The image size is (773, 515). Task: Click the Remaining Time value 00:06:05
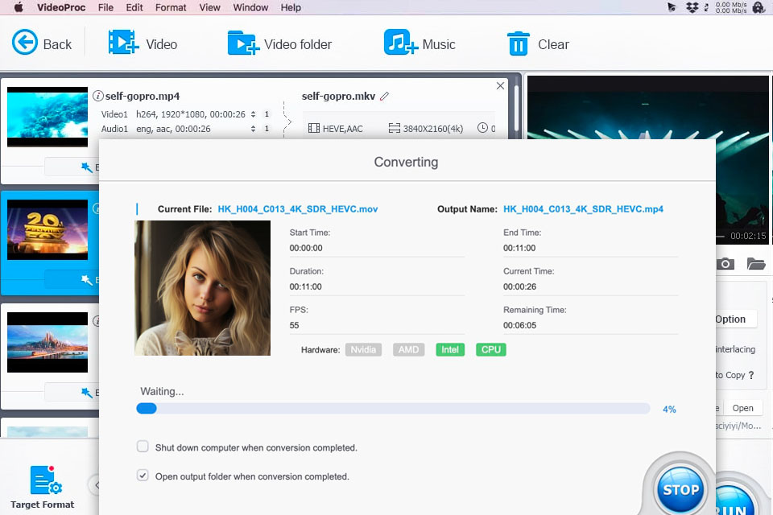point(519,325)
